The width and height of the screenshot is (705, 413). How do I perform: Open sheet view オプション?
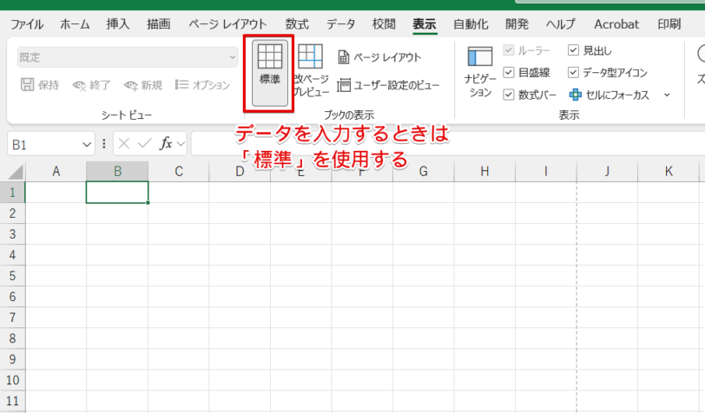click(203, 85)
